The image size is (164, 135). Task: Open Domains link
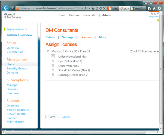point(13,73)
